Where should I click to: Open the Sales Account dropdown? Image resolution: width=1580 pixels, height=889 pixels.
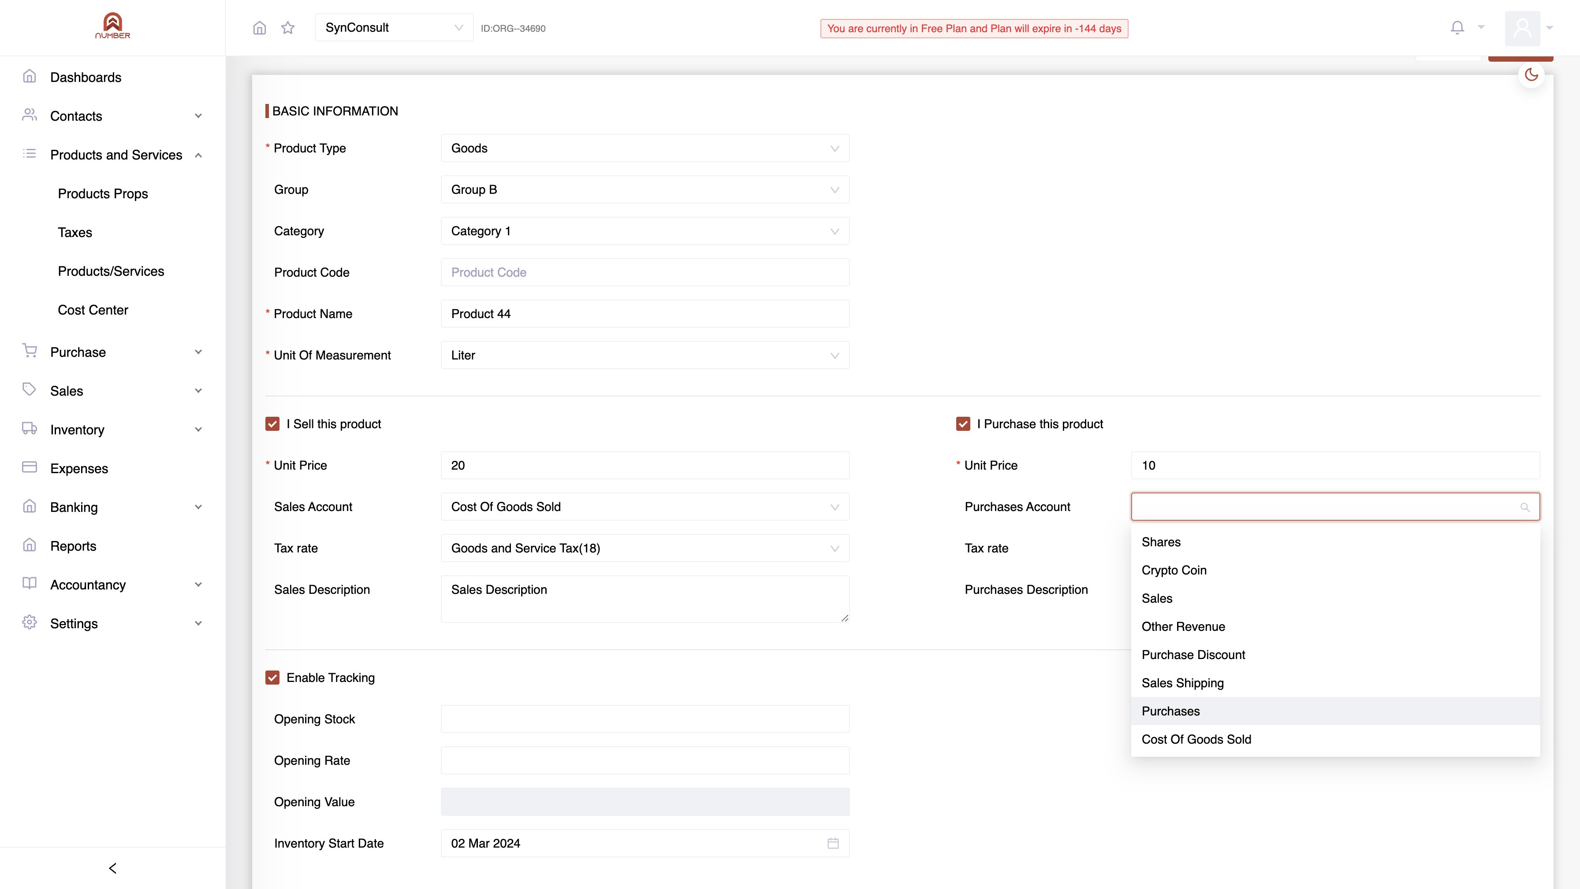(x=645, y=507)
